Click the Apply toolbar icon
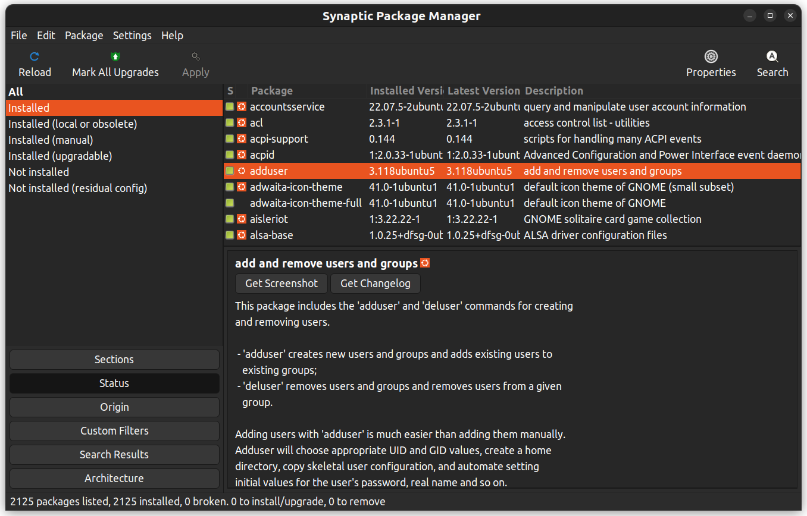 point(195,57)
